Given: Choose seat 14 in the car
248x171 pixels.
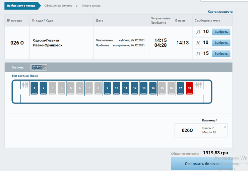Looking at the screenshot, I should point(153,88).
